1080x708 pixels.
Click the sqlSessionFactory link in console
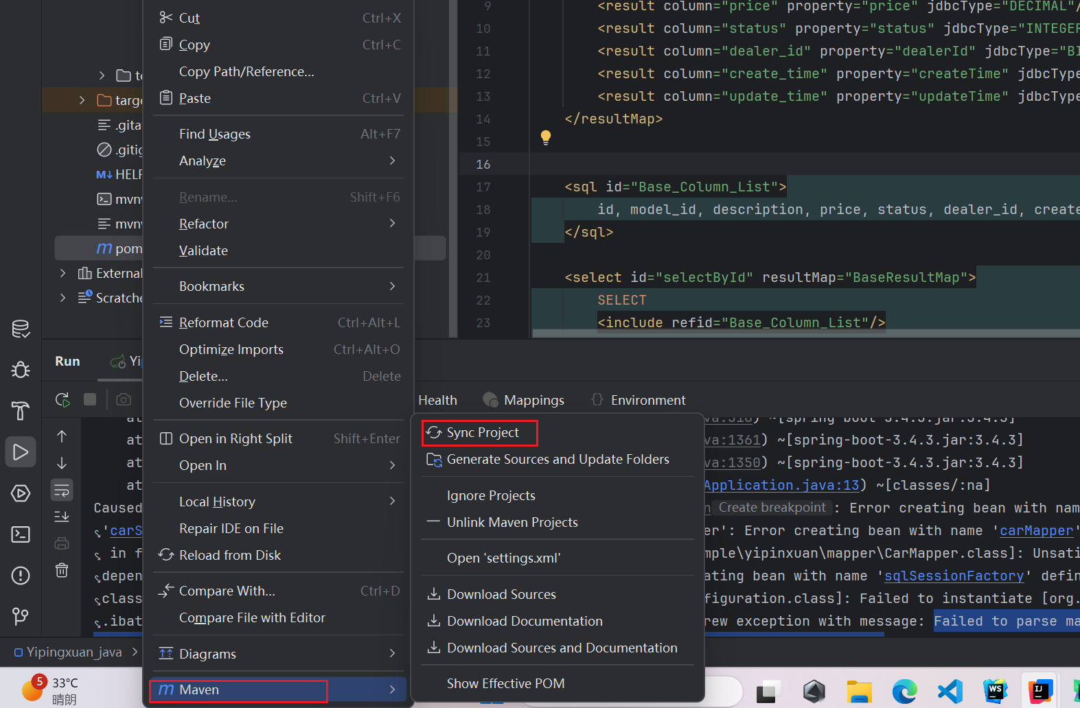[954, 576]
